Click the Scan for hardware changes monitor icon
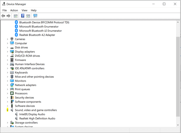This screenshot has width=181, height=133. (35, 16)
